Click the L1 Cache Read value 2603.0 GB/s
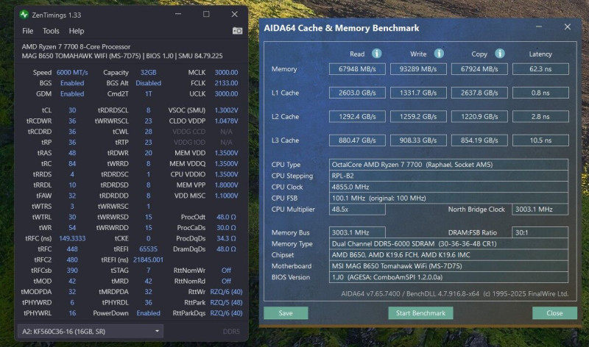The image size is (589, 347). (x=357, y=93)
